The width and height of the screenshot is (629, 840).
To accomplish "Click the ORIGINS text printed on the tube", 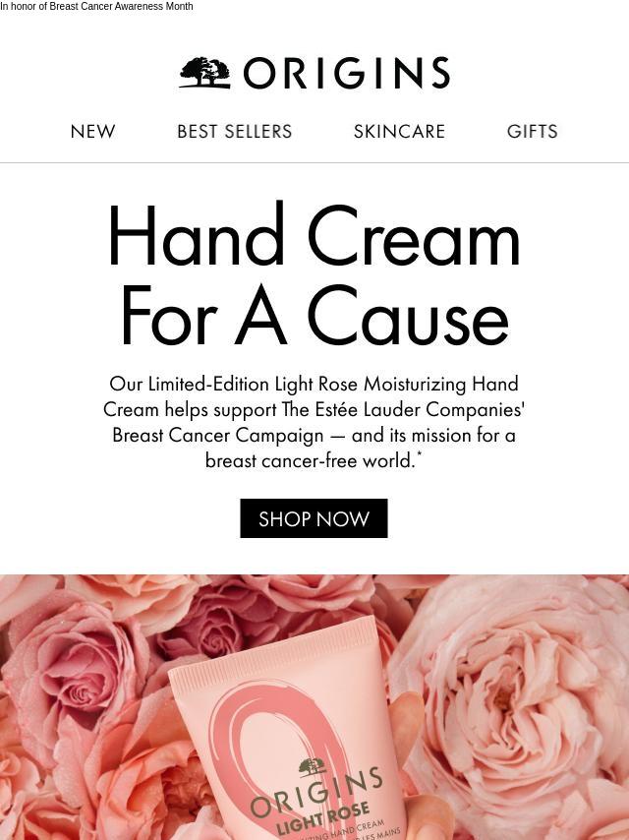I will (x=316, y=792).
